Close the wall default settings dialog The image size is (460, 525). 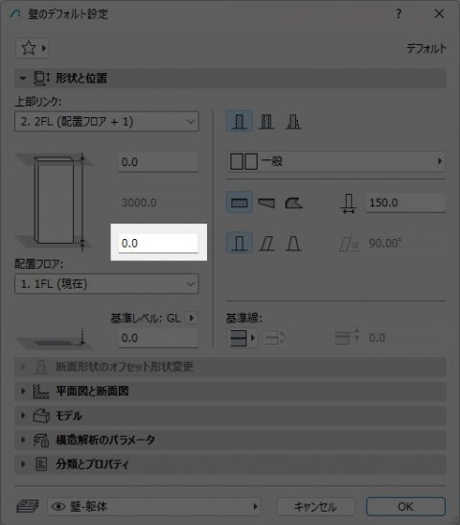coord(439,14)
